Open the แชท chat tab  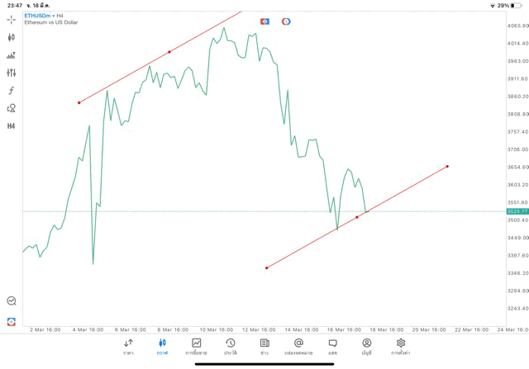click(x=332, y=346)
